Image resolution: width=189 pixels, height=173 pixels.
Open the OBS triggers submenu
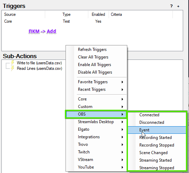[x=96, y=114]
